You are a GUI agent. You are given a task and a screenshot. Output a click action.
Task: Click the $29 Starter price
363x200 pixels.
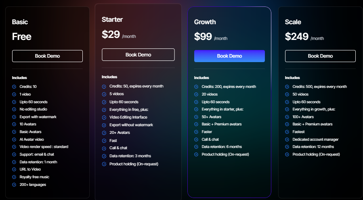tap(111, 35)
